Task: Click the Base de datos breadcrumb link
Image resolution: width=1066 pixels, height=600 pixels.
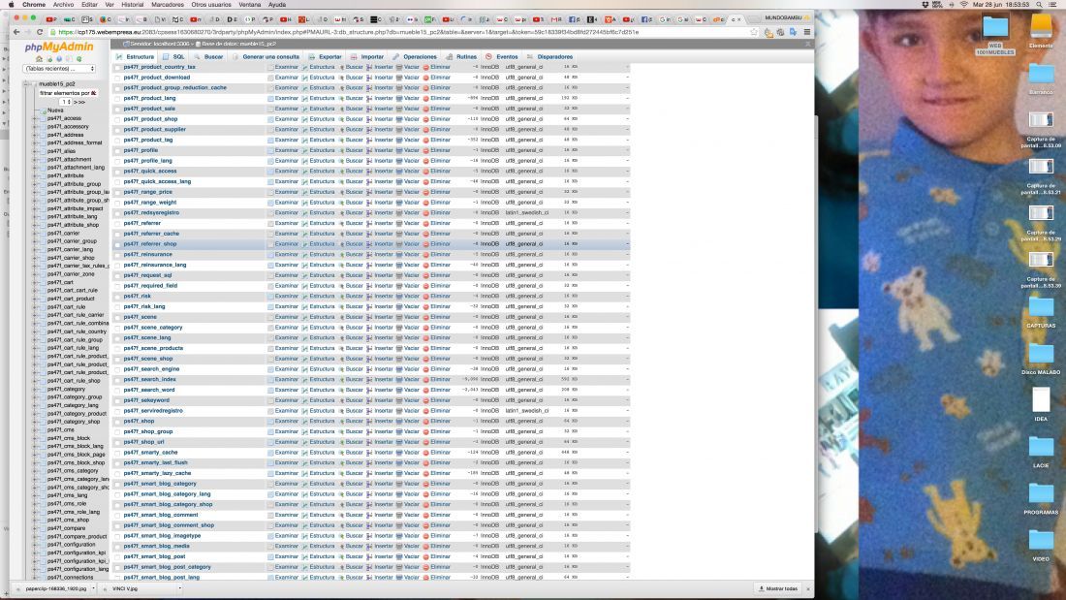Action: tap(238, 44)
